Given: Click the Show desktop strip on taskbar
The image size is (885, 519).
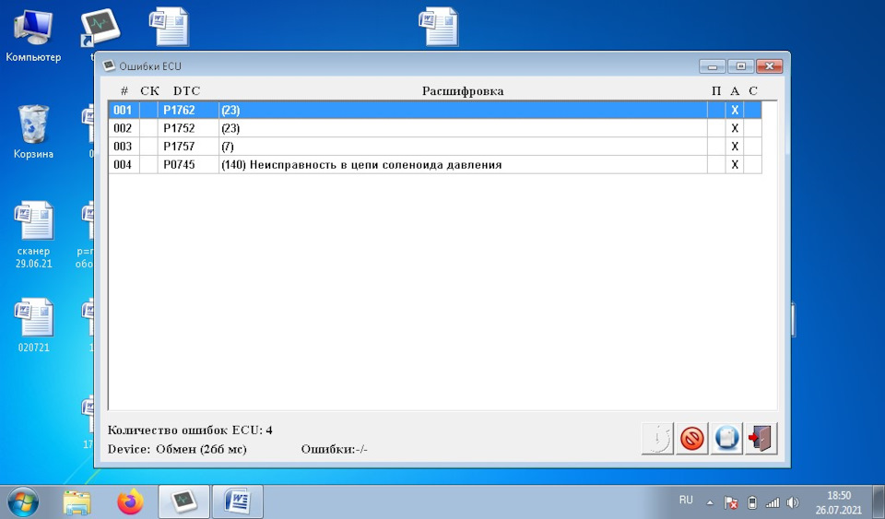Looking at the screenshot, I should (x=880, y=502).
